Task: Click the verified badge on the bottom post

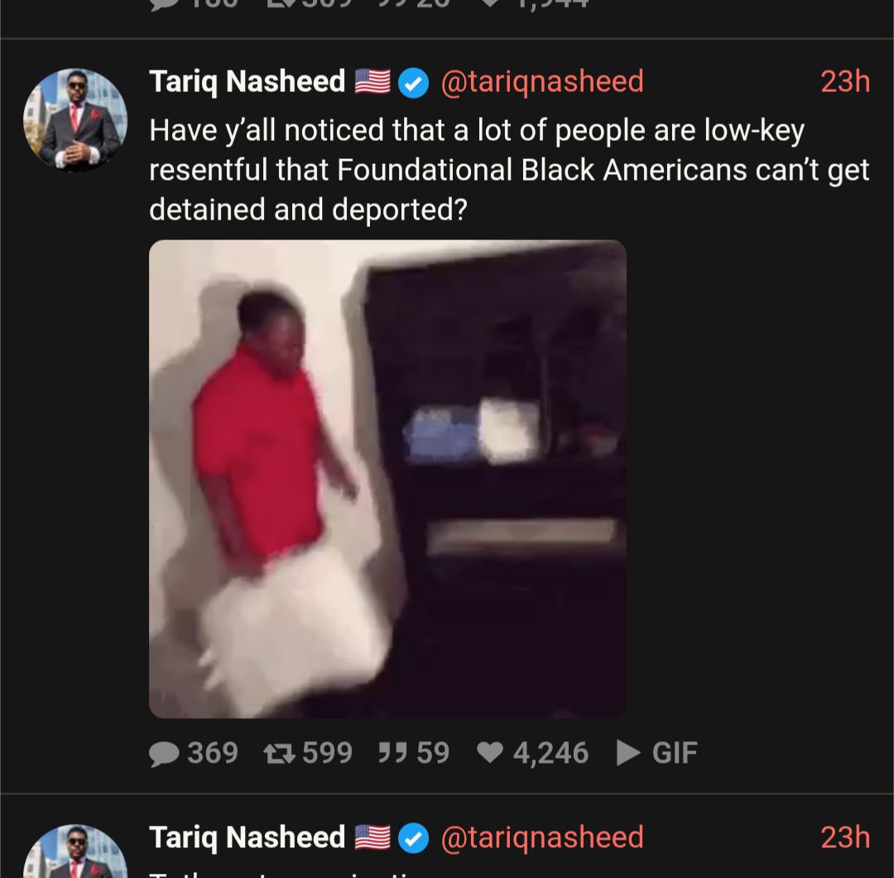Action: pyautogui.click(x=413, y=838)
